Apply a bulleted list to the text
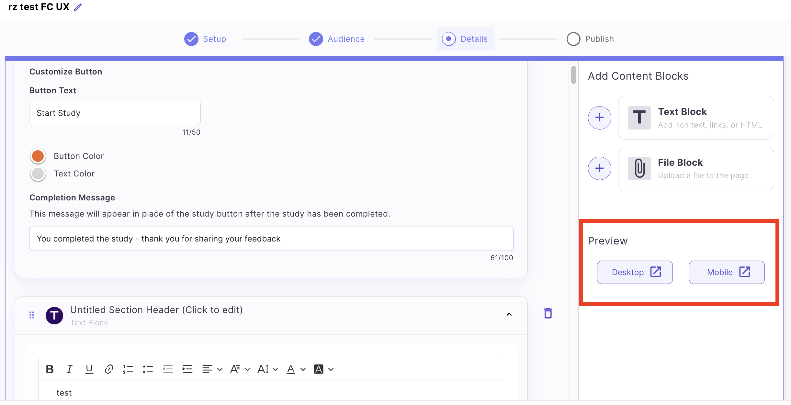This screenshot has height=405, width=791. (x=148, y=369)
